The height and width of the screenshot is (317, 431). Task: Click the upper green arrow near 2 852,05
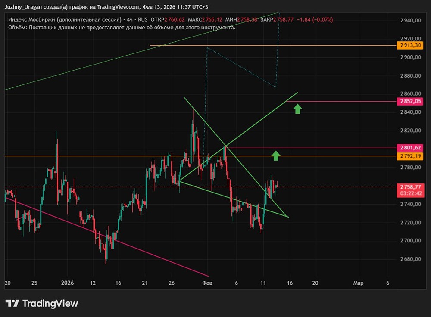[x=297, y=109]
